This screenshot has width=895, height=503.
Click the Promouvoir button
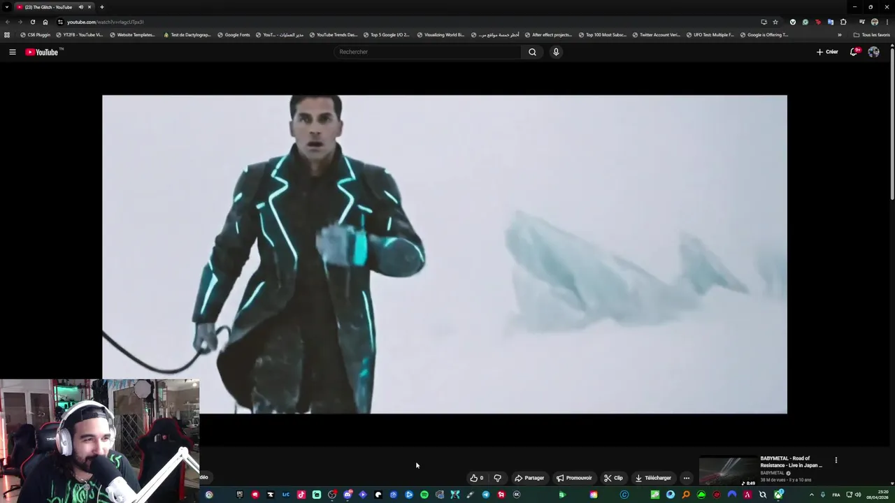pyautogui.click(x=574, y=478)
